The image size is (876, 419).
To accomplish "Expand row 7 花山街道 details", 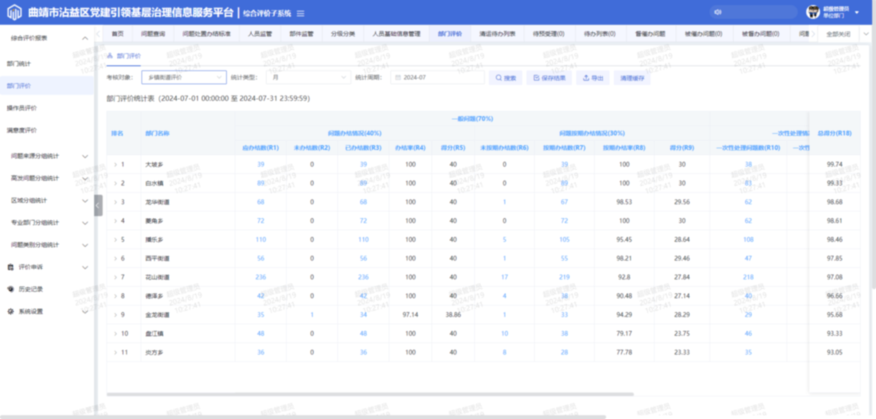I will (116, 277).
